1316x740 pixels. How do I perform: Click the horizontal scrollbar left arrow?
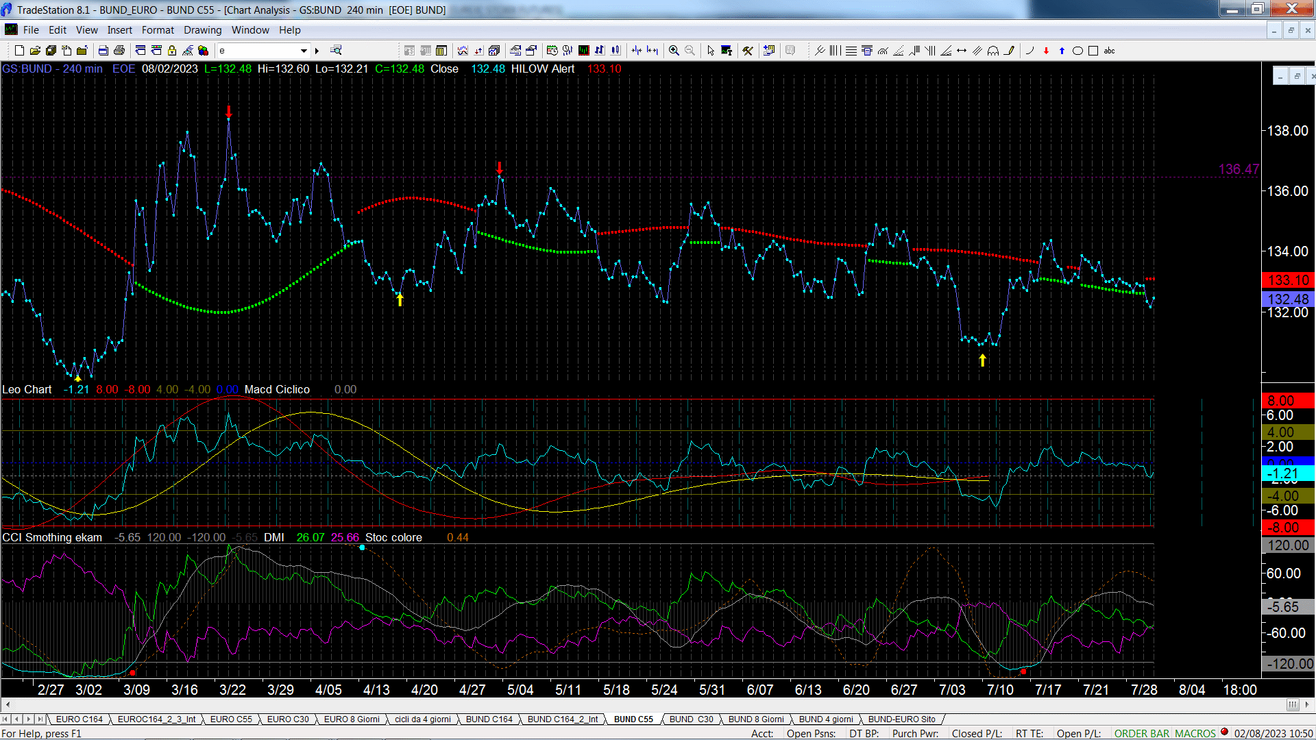point(8,704)
